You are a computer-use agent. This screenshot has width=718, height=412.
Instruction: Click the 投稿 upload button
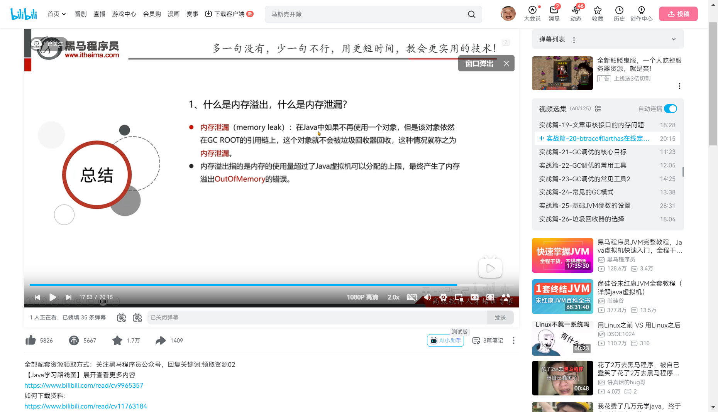tap(678, 14)
